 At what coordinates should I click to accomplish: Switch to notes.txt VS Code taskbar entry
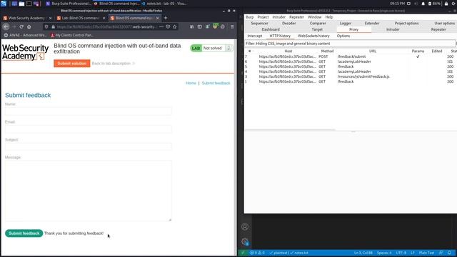[x=164, y=4]
